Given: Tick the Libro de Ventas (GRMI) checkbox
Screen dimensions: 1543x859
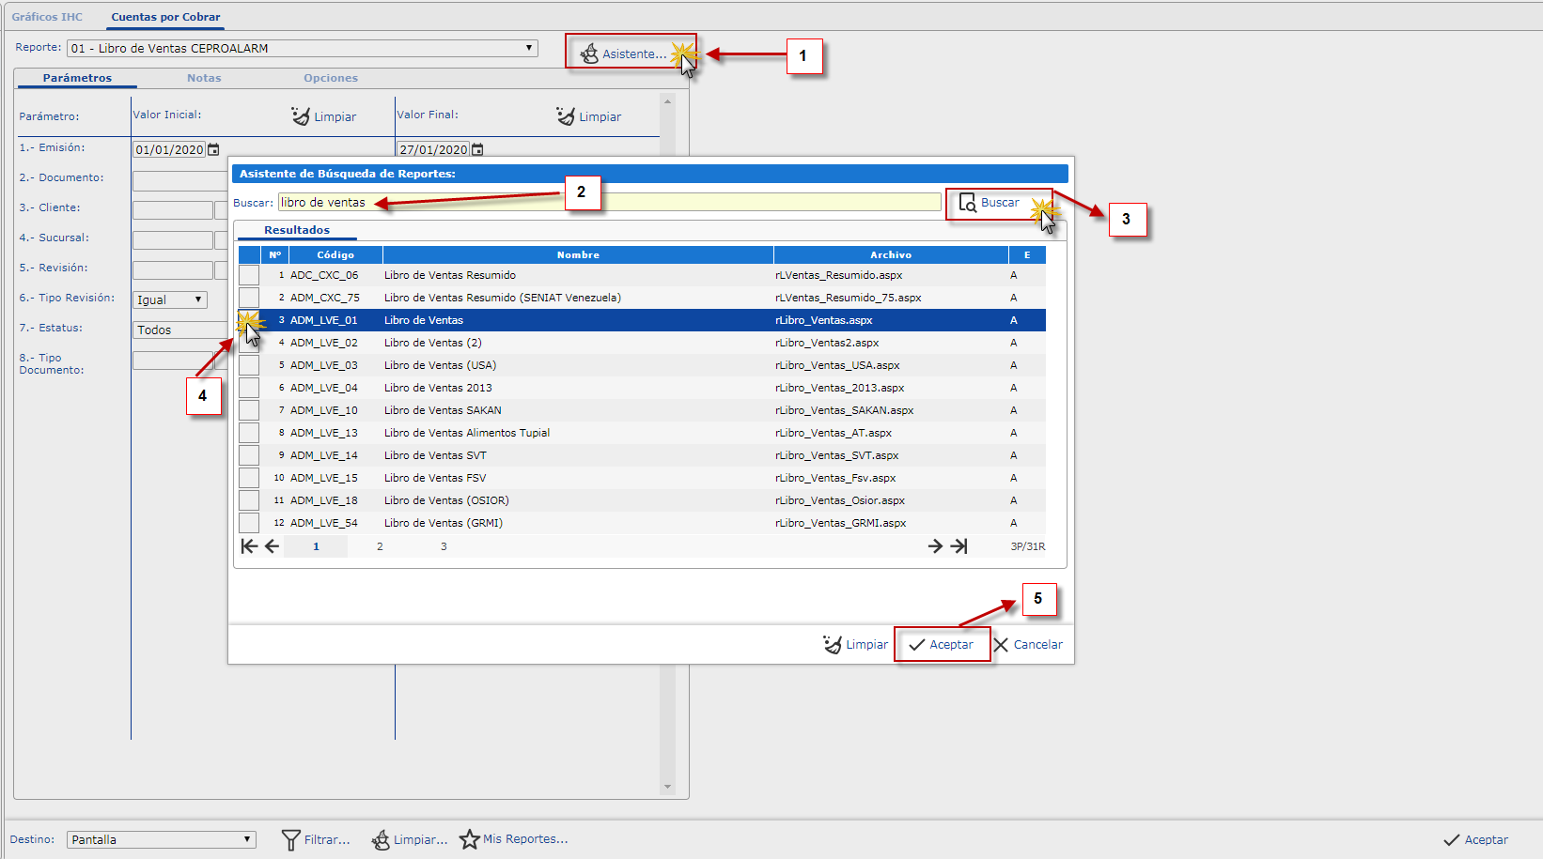Looking at the screenshot, I should click(249, 523).
